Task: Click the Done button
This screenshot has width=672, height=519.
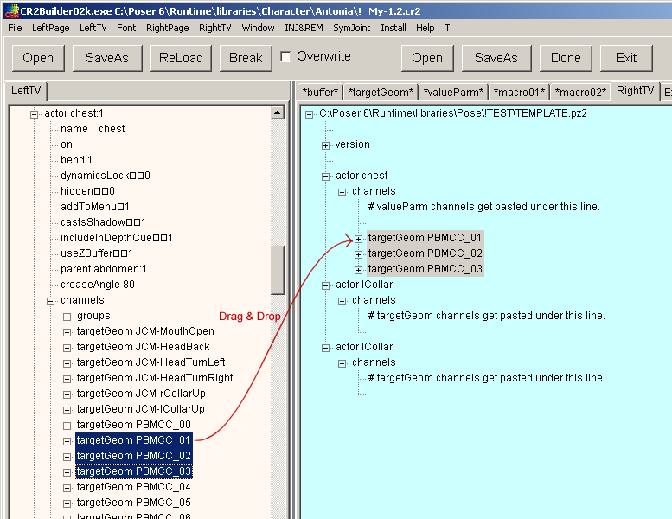Action: [x=566, y=58]
